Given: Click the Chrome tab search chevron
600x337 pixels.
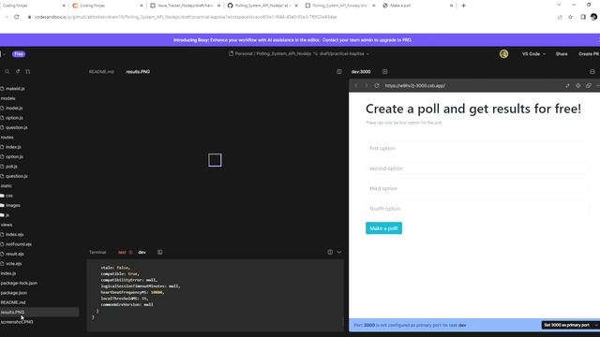Looking at the screenshot, I should 559,5.
